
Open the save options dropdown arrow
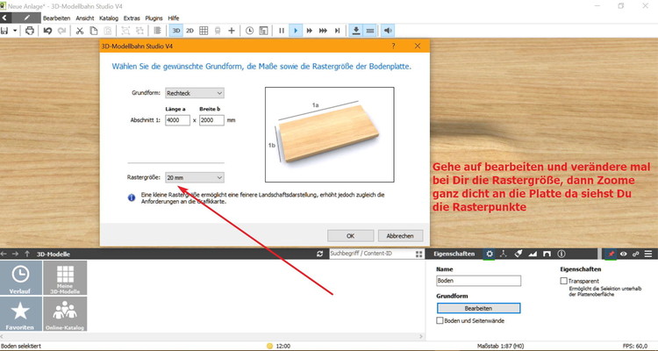pos(15,31)
